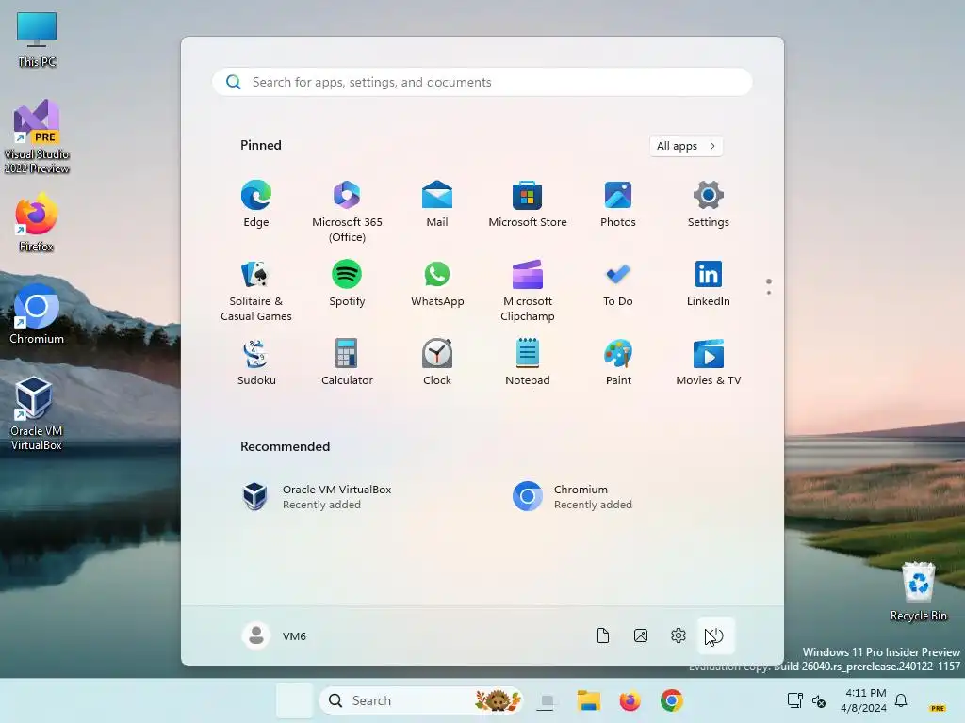
Task: Open the Documents folder shortcut in Start footer
Action: [x=603, y=635]
